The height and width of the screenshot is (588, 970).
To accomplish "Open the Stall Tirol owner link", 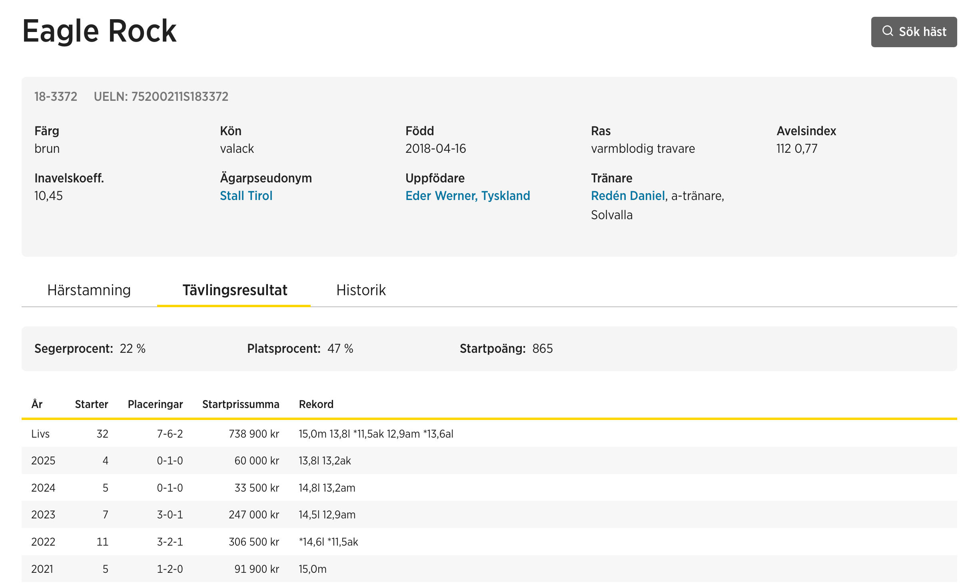I will pos(246,196).
